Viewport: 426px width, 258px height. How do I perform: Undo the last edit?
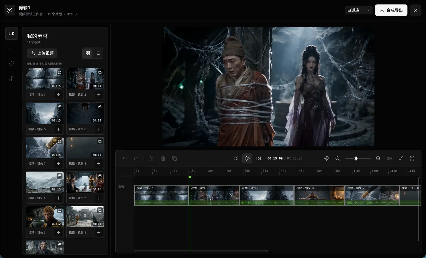[x=125, y=159]
